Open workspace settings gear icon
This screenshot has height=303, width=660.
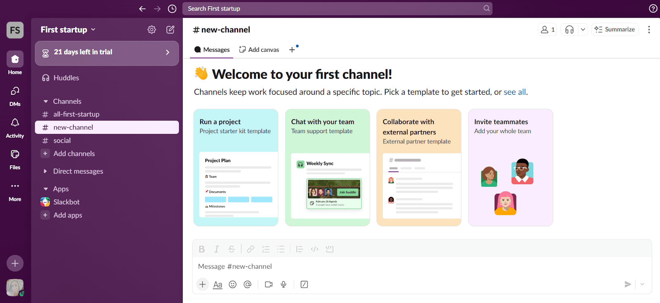pyautogui.click(x=152, y=30)
